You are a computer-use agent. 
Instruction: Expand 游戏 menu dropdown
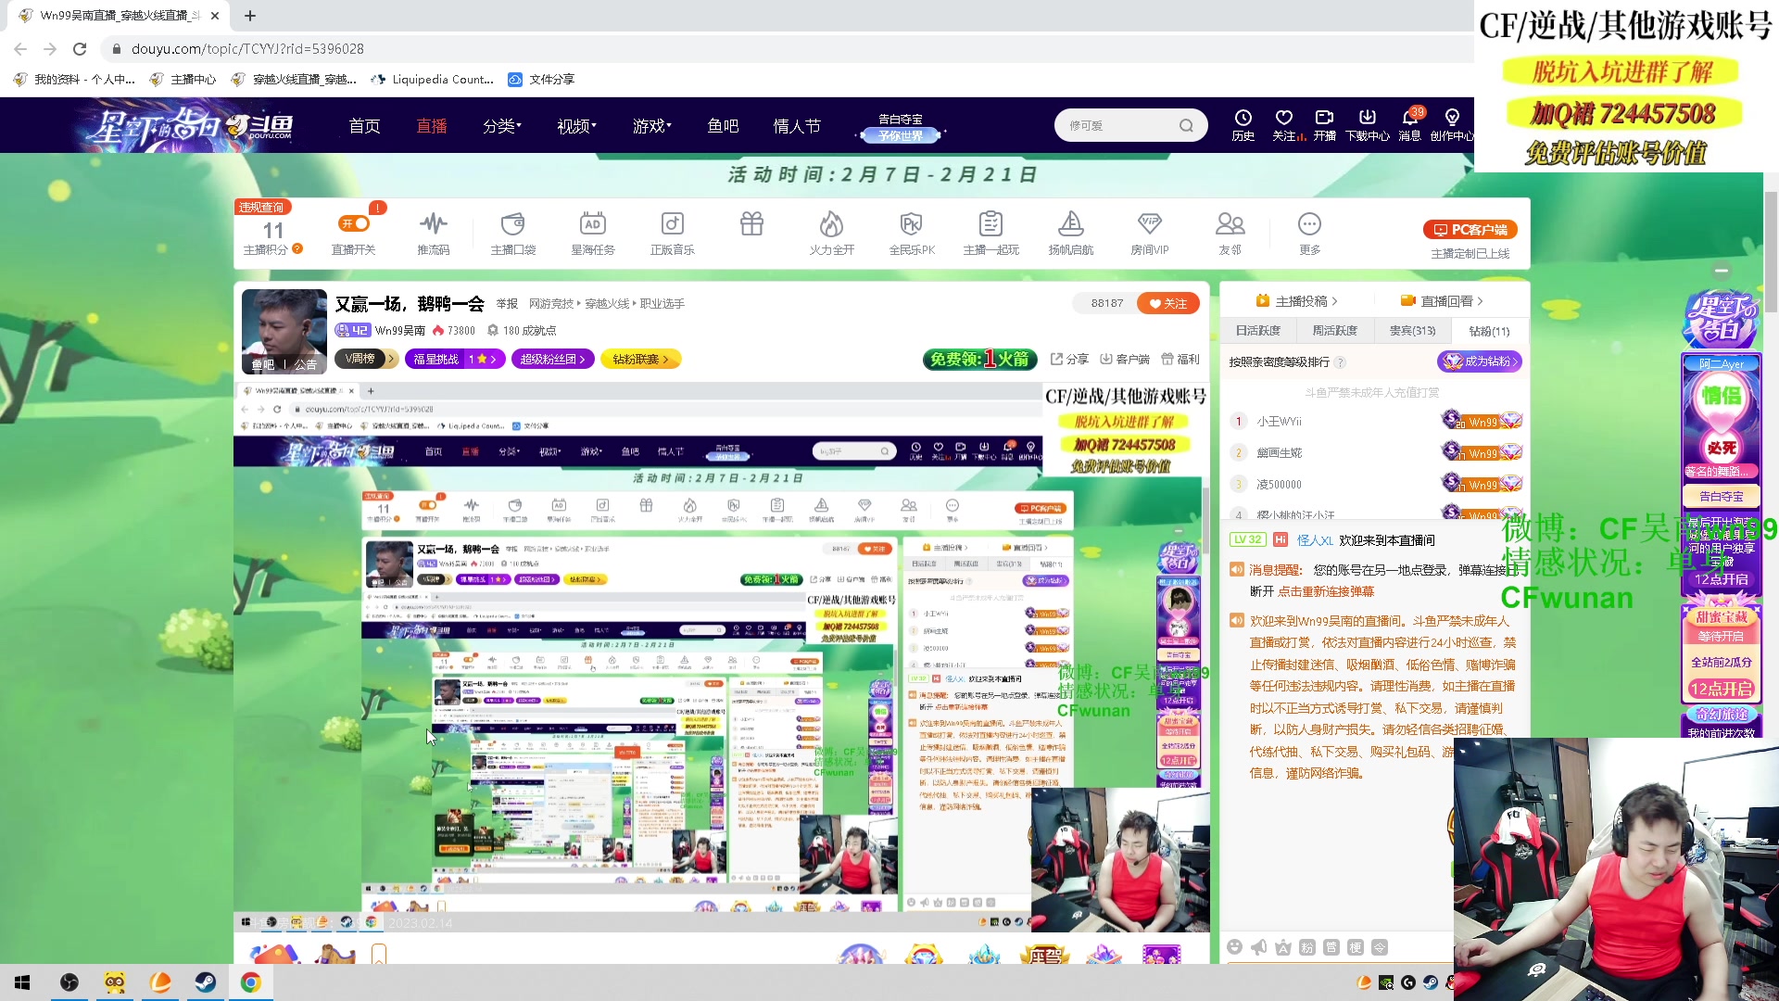pyautogui.click(x=651, y=125)
